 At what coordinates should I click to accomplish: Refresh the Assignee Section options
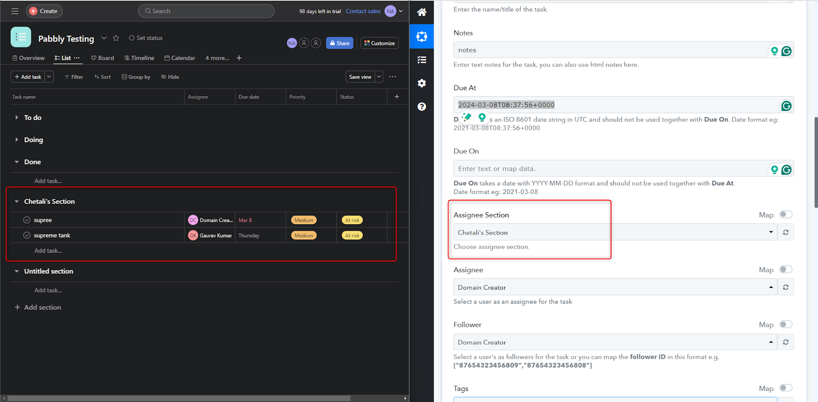tap(786, 232)
